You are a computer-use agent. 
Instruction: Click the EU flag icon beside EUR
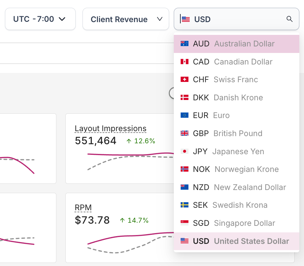click(x=184, y=115)
